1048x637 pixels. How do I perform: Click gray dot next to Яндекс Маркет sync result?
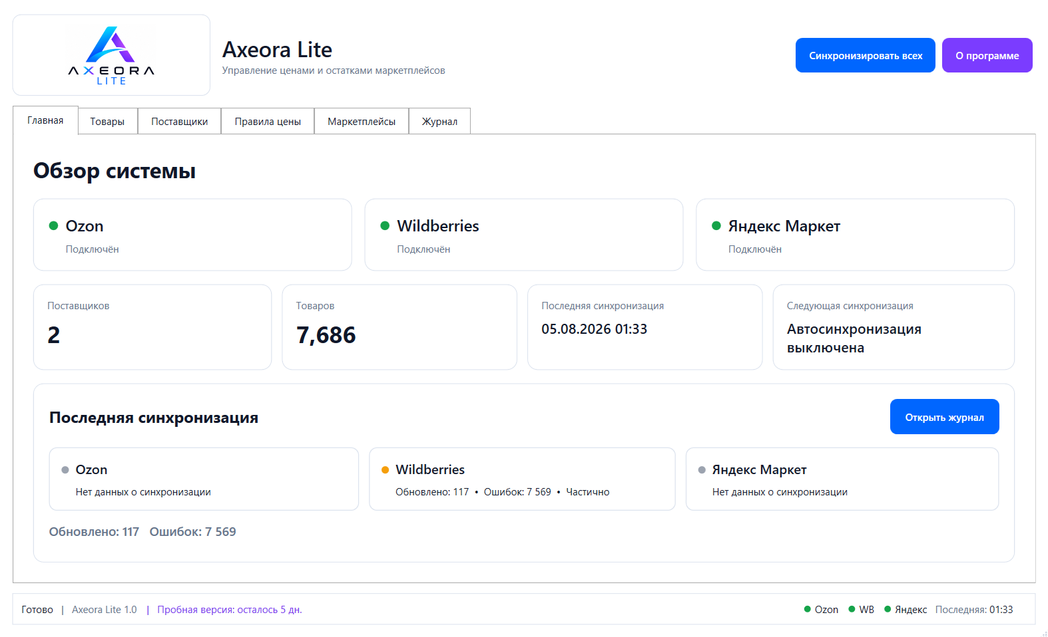pos(702,469)
